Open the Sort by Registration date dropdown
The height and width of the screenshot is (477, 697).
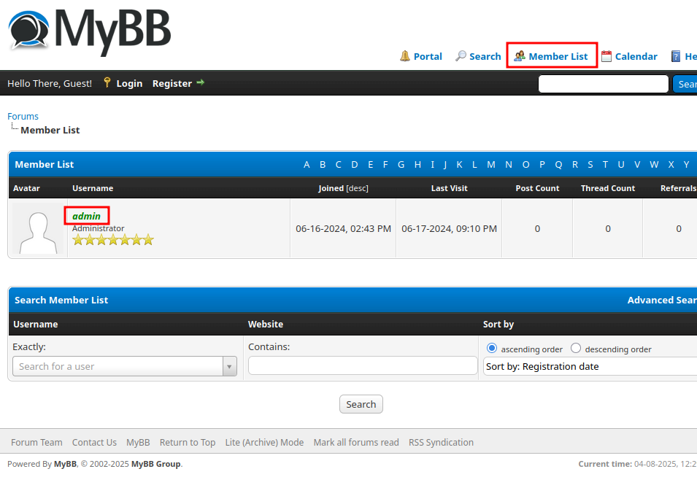(590, 366)
